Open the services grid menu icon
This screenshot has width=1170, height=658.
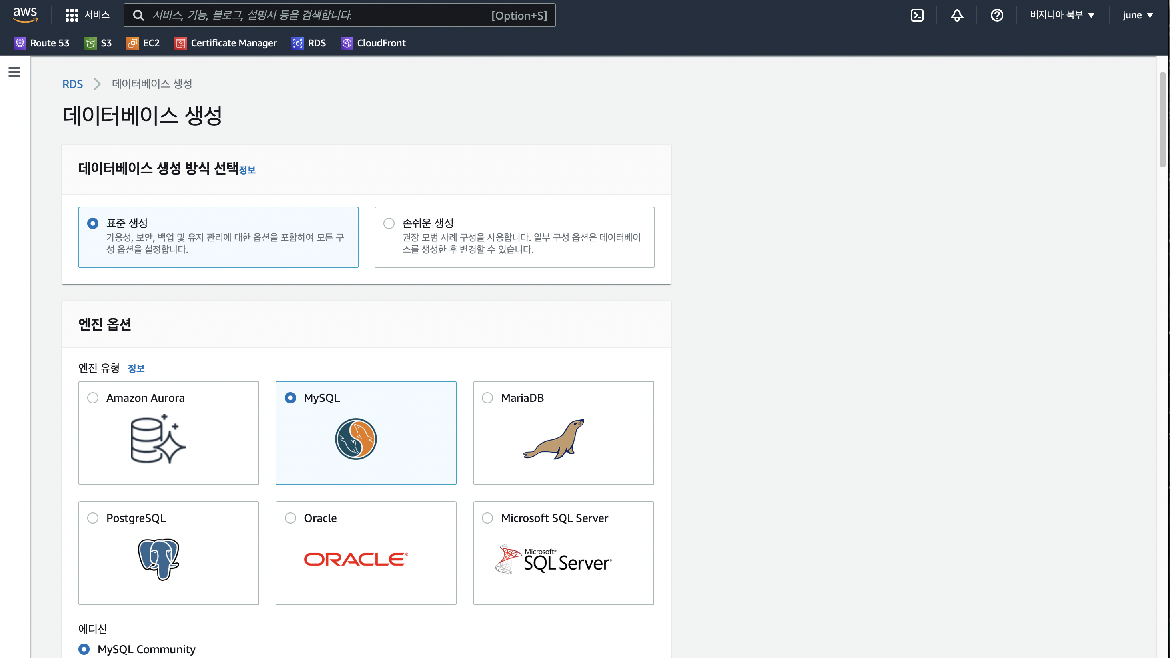tap(72, 15)
